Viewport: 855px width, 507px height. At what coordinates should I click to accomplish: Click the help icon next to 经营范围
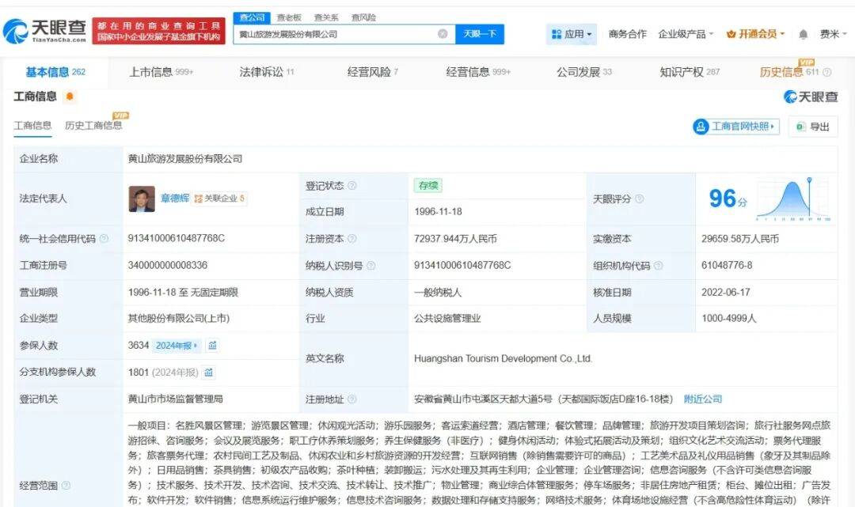click(x=66, y=485)
